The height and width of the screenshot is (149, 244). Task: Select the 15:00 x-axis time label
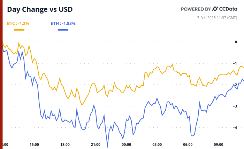pos(34,144)
